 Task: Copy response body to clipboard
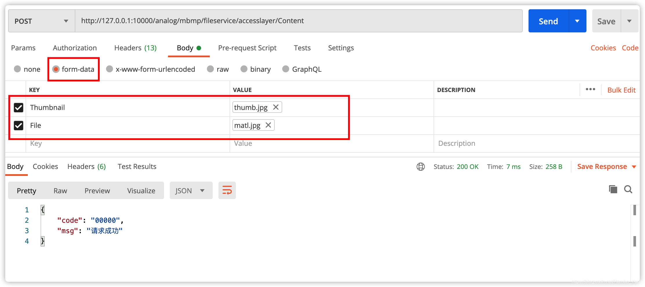pyautogui.click(x=613, y=190)
